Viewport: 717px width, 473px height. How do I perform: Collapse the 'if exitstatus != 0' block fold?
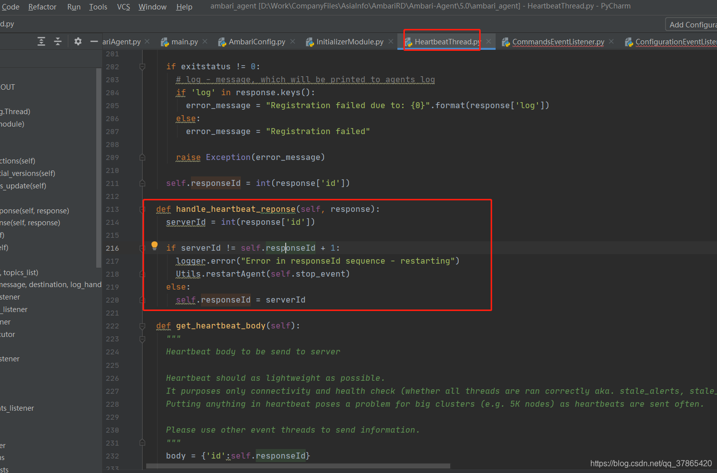(x=142, y=67)
